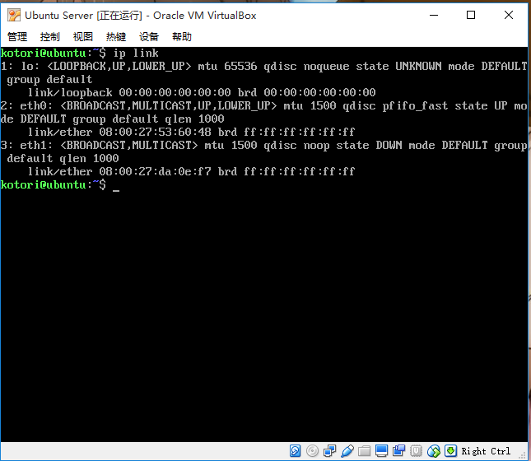The width and height of the screenshot is (531, 461).
Task: Click the video capture status icon
Action: pyautogui.click(x=399, y=451)
